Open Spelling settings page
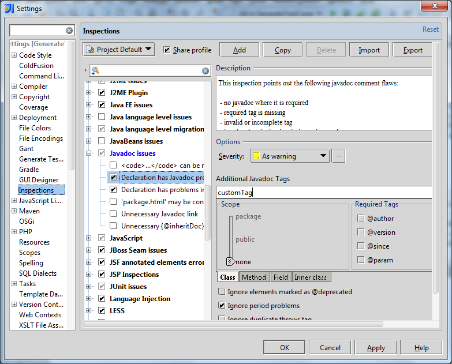 tap(31, 263)
